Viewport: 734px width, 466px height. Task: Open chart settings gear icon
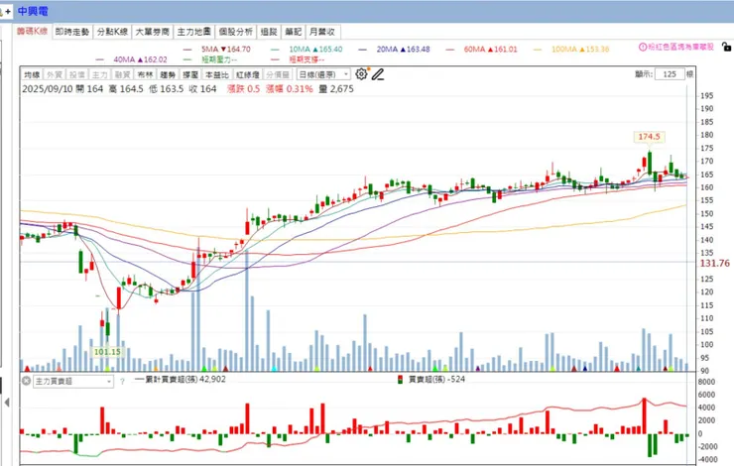tap(361, 74)
